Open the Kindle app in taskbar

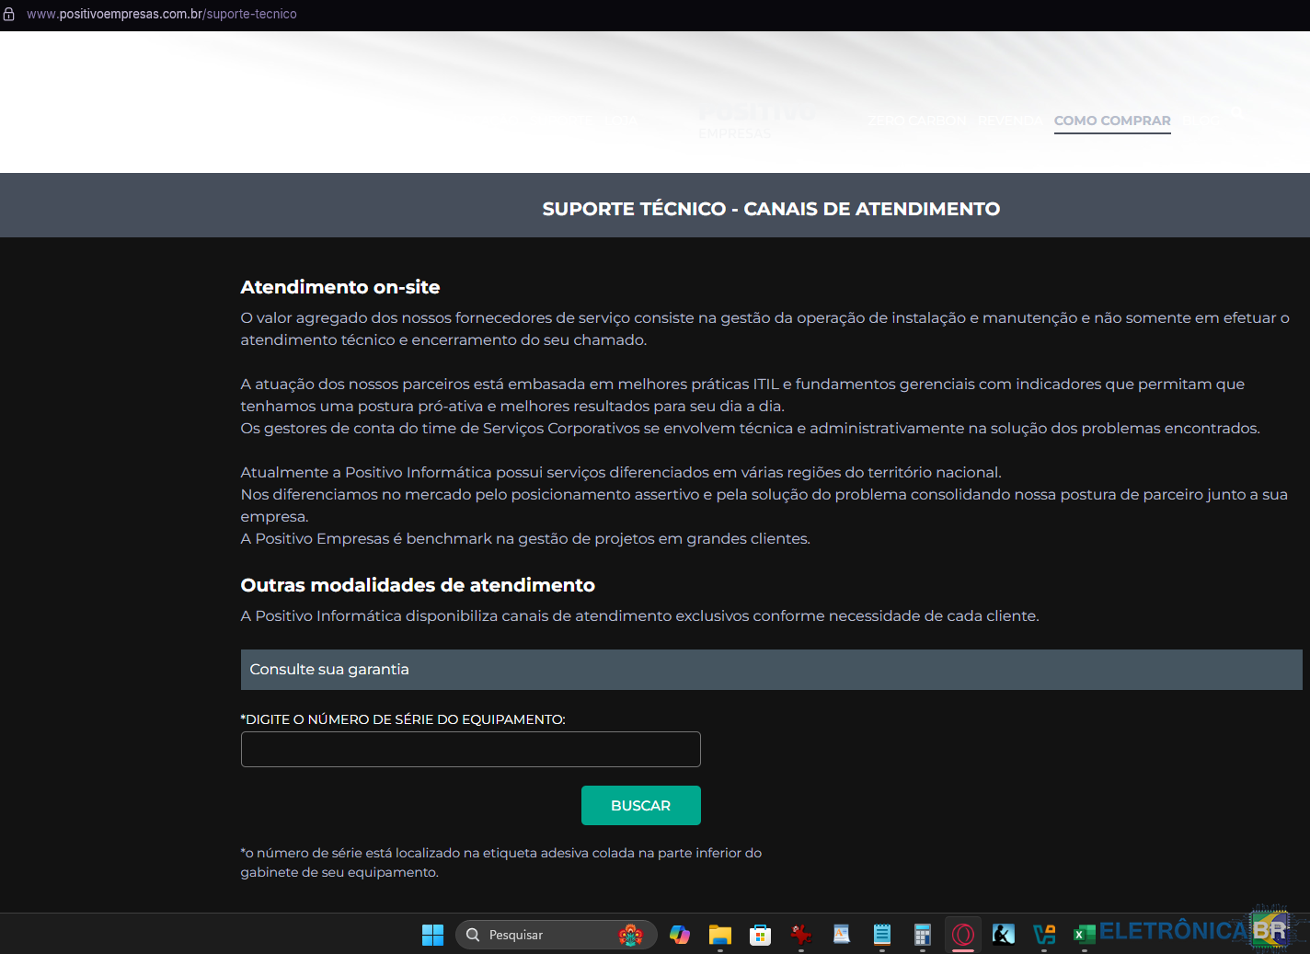tap(1004, 935)
